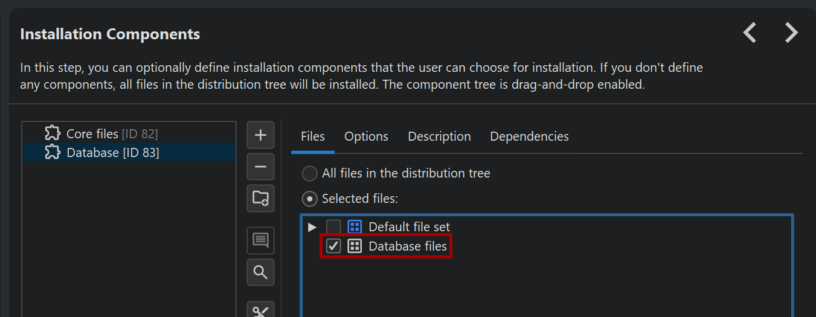Select Database [ID 83] in component tree

112,153
